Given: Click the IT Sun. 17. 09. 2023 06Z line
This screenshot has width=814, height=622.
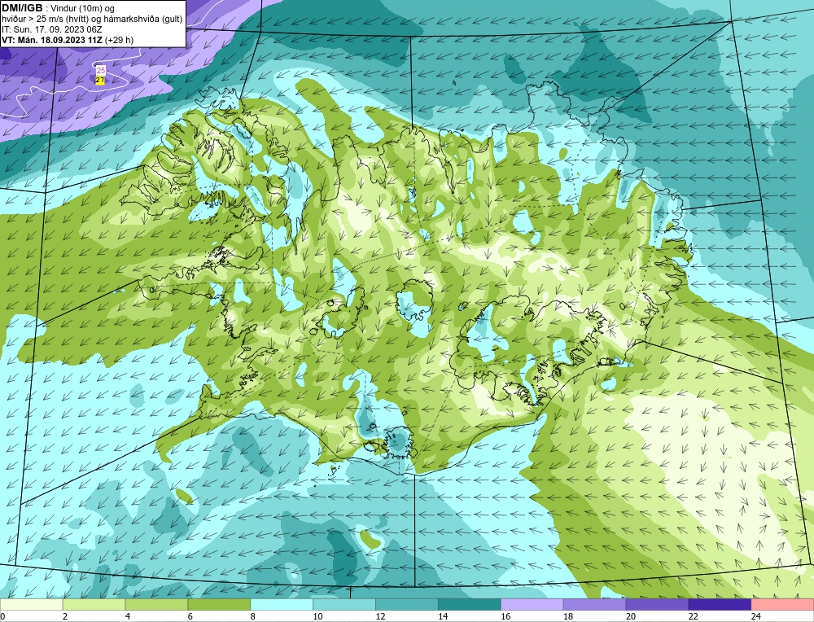Looking at the screenshot, I should [52, 29].
